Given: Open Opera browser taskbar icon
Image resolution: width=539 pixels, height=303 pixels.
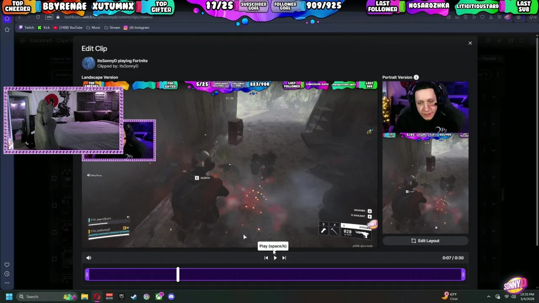Looking at the screenshot, I should (97, 297).
